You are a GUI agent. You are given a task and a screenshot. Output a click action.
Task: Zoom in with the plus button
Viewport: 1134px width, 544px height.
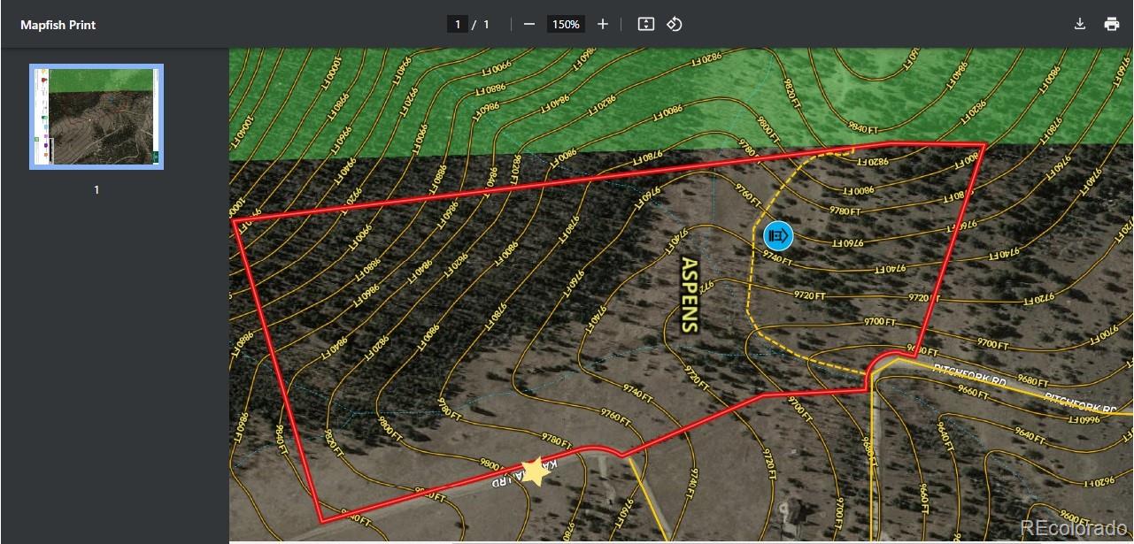tap(603, 25)
